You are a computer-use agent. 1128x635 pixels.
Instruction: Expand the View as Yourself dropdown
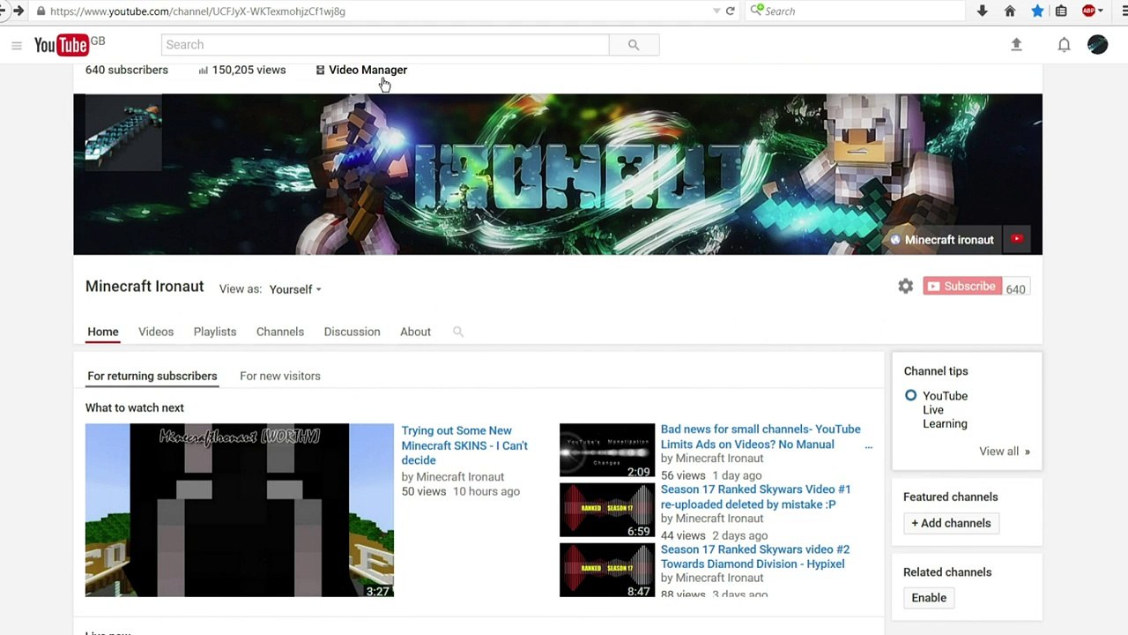pos(295,289)
